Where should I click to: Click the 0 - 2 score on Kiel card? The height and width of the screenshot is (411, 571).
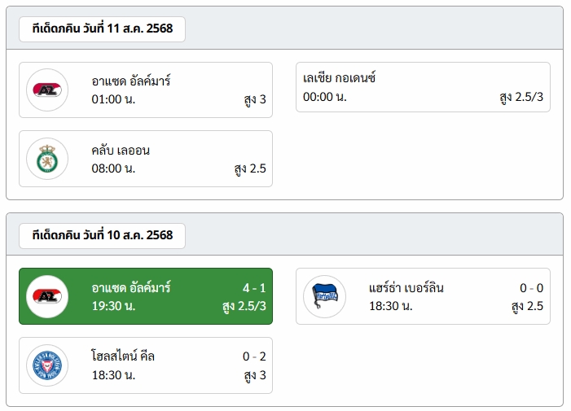(x=254, y=356)
